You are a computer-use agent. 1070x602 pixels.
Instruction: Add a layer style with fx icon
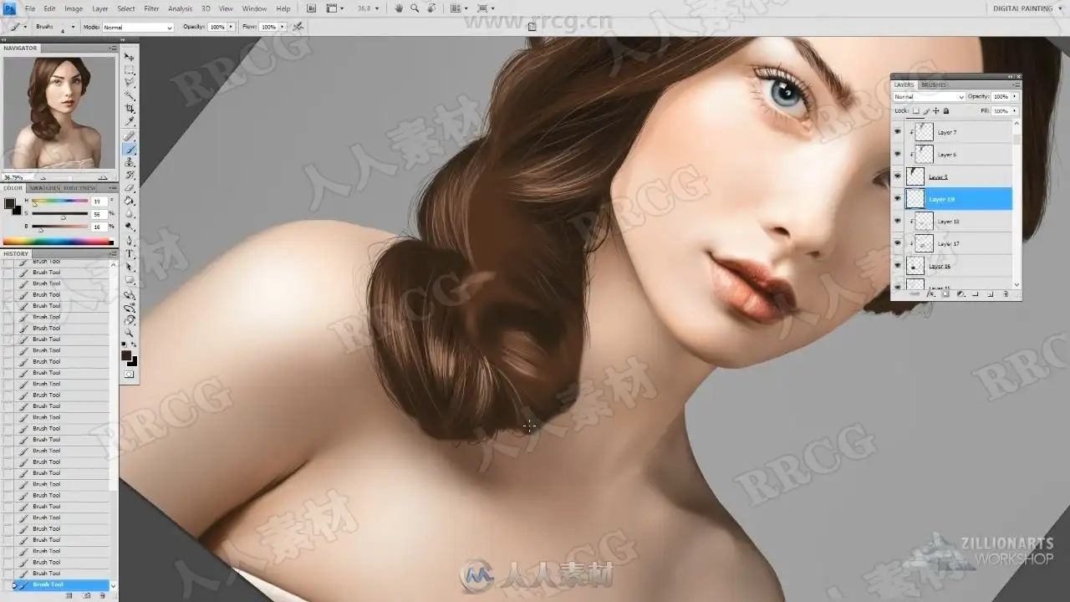point(930,294)
